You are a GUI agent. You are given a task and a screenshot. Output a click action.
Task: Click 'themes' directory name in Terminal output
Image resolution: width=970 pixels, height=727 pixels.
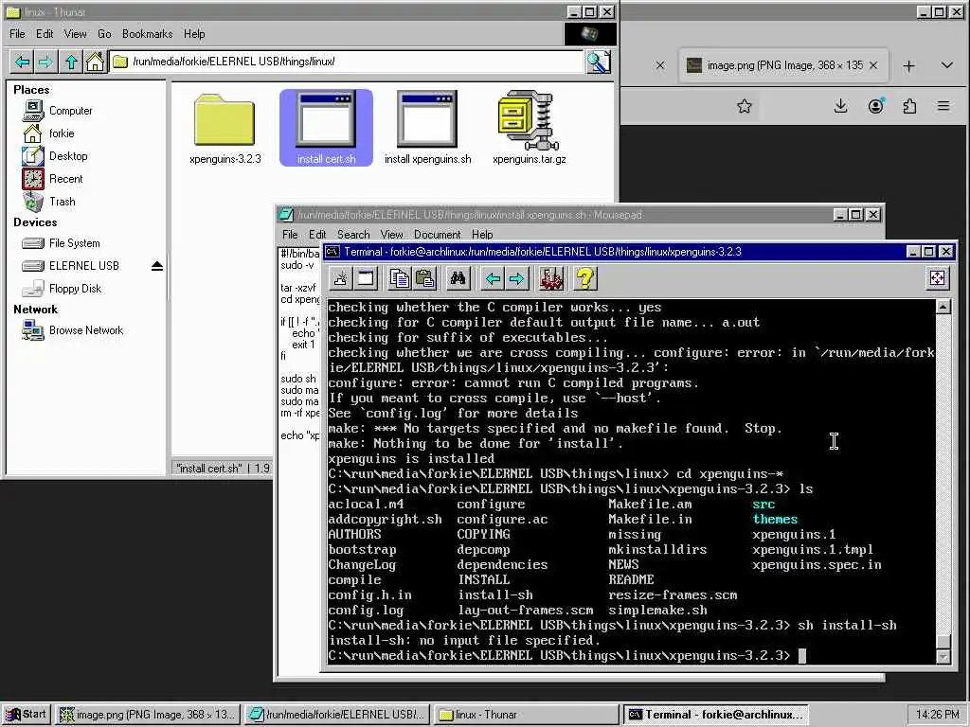[775, 520]
